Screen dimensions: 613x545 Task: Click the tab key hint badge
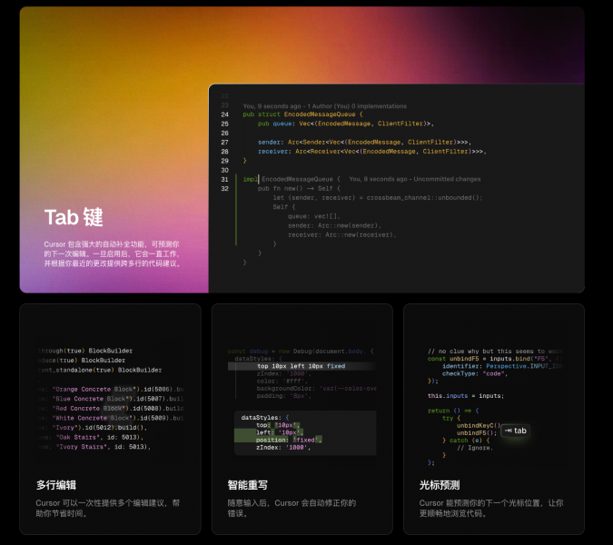515,431
